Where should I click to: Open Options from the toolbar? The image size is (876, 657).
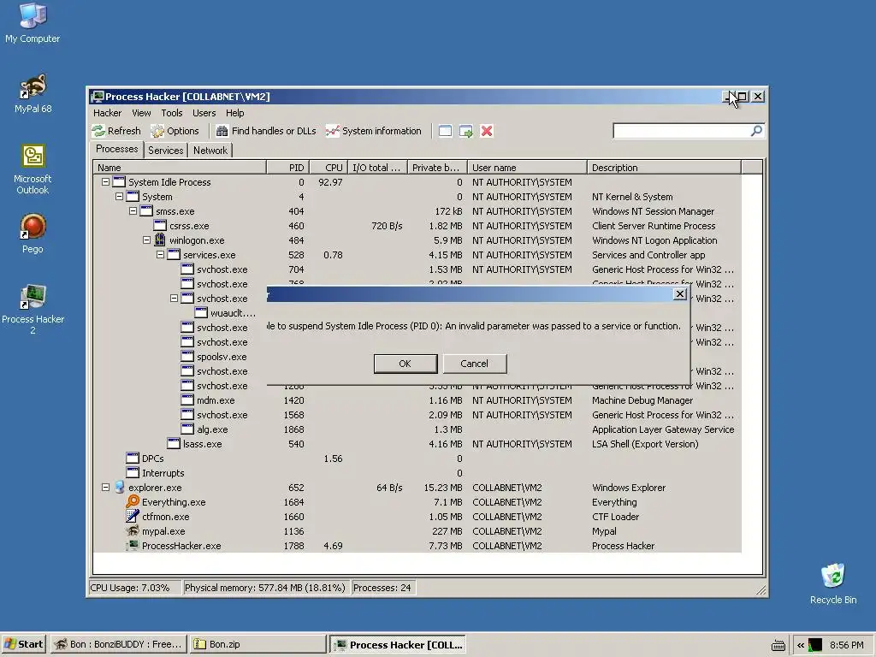coord(175,131)
